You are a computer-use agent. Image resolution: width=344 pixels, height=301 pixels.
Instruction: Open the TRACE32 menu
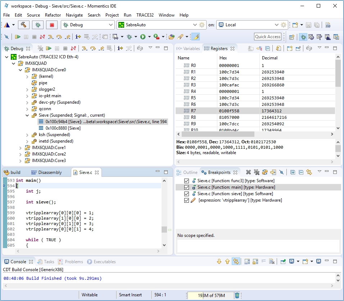[x=145, y=15]
